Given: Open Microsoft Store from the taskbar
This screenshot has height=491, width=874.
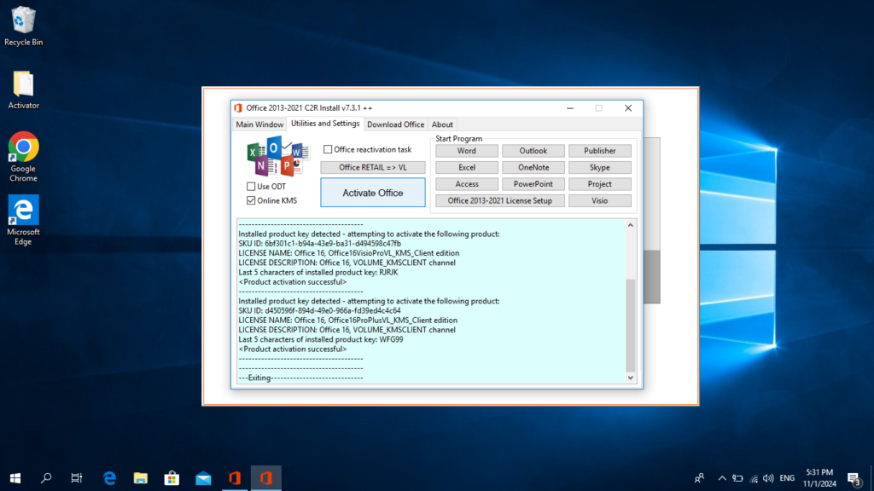Looking at the screenshot, I should coord(172,478).
